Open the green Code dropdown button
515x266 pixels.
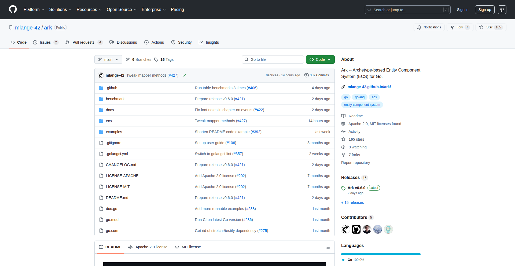point(320,59)
